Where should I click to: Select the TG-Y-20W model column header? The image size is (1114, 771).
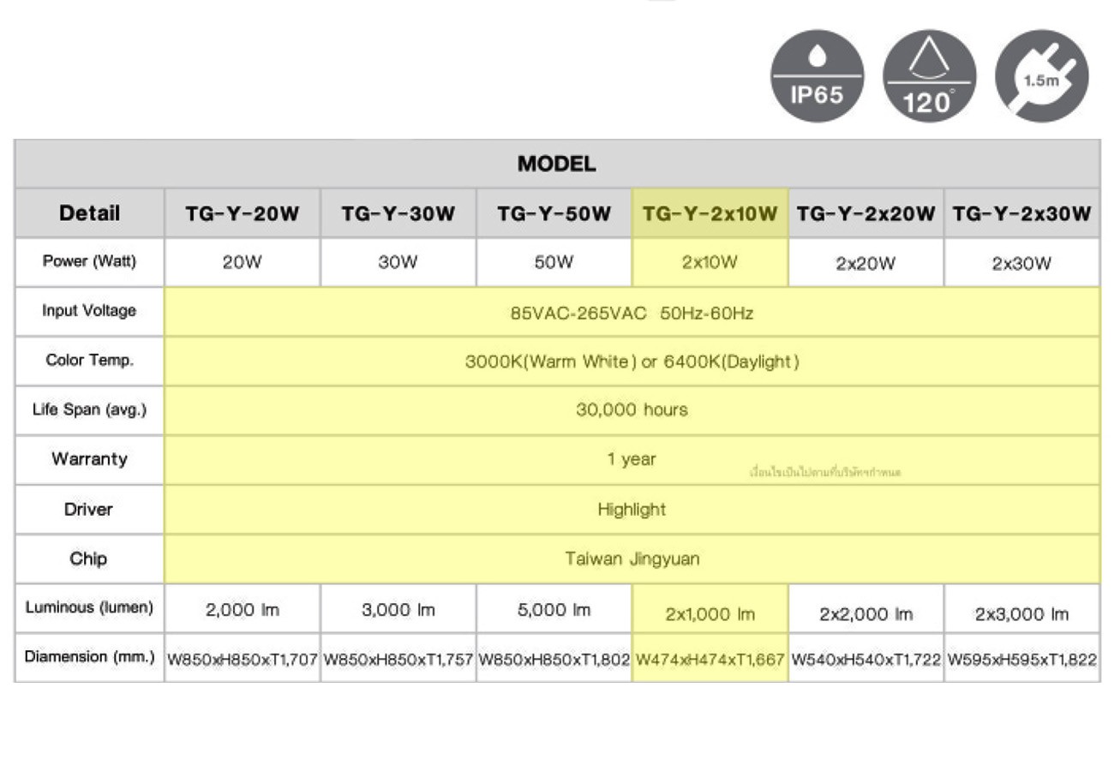(243, 213)
